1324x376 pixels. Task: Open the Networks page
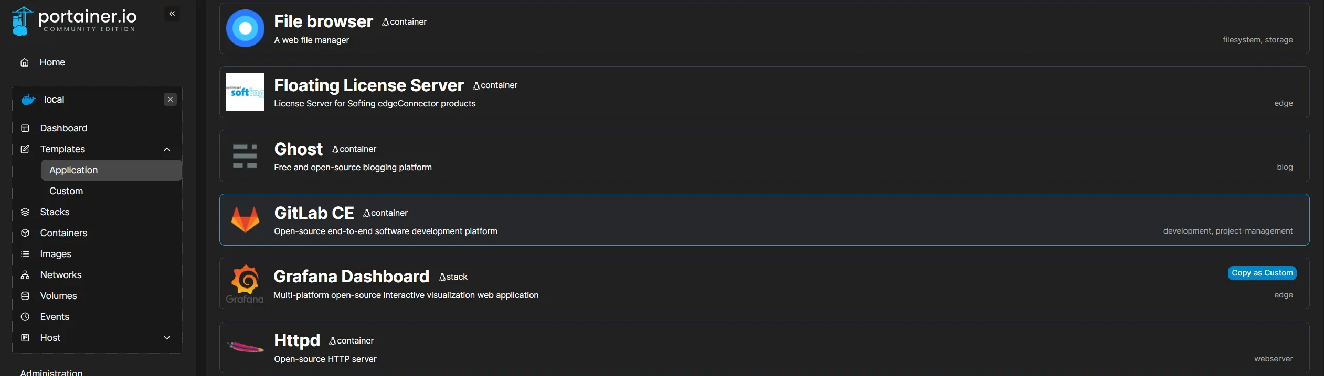click(61, 275)
